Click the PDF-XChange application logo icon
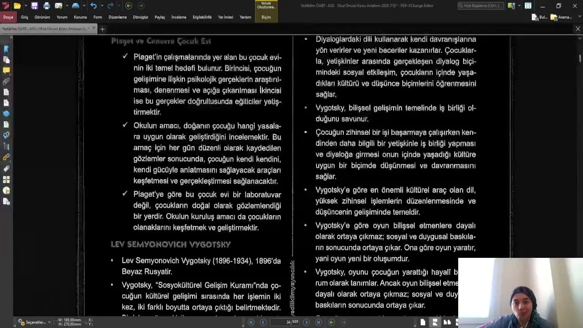 coord(5,6)
